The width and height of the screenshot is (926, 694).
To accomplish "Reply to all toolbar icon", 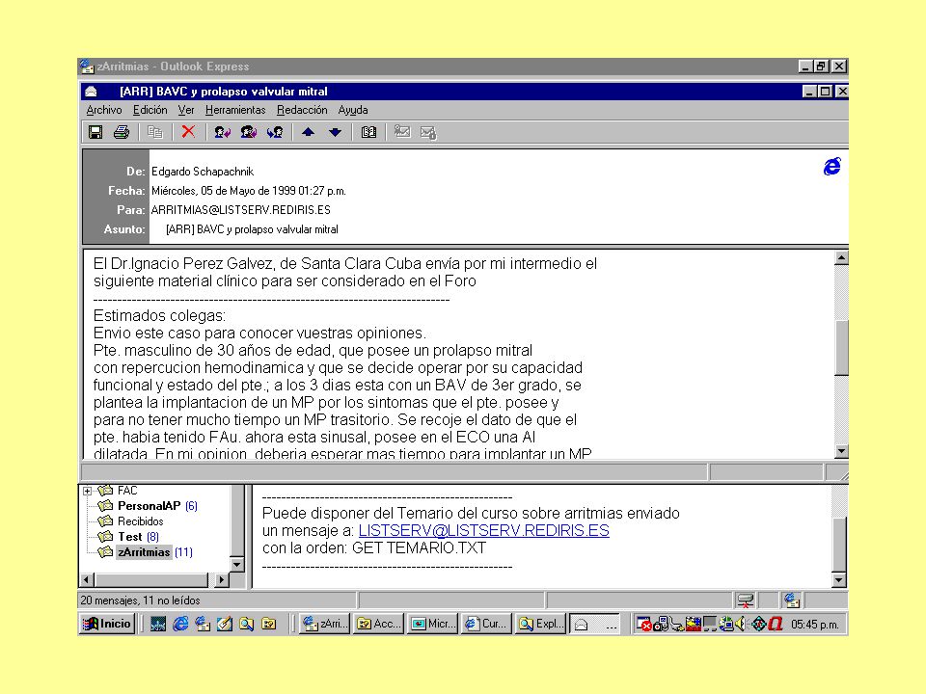I will (249, 132).
